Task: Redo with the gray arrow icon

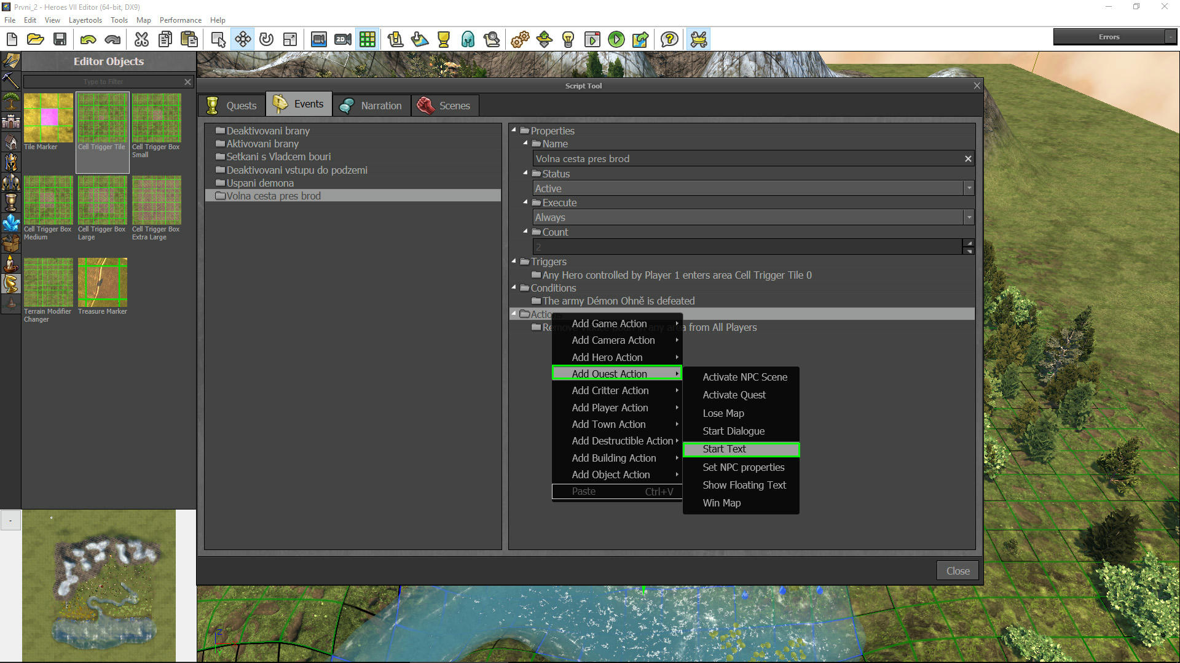Action: point(112,39)
